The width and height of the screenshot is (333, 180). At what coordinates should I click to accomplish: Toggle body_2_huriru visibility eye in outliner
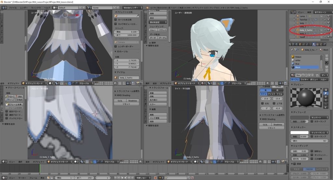(321, 30)
